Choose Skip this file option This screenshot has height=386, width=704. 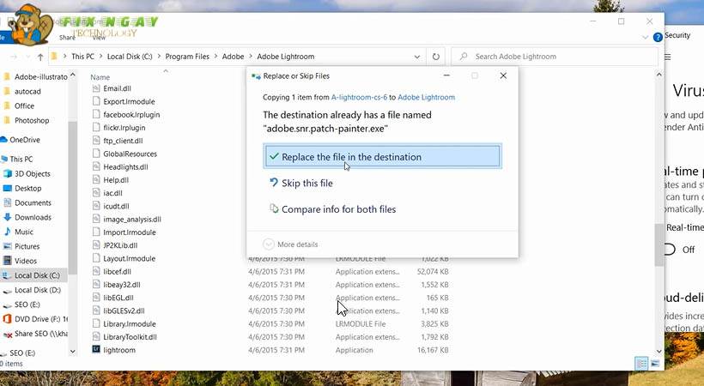click(307, 183)
